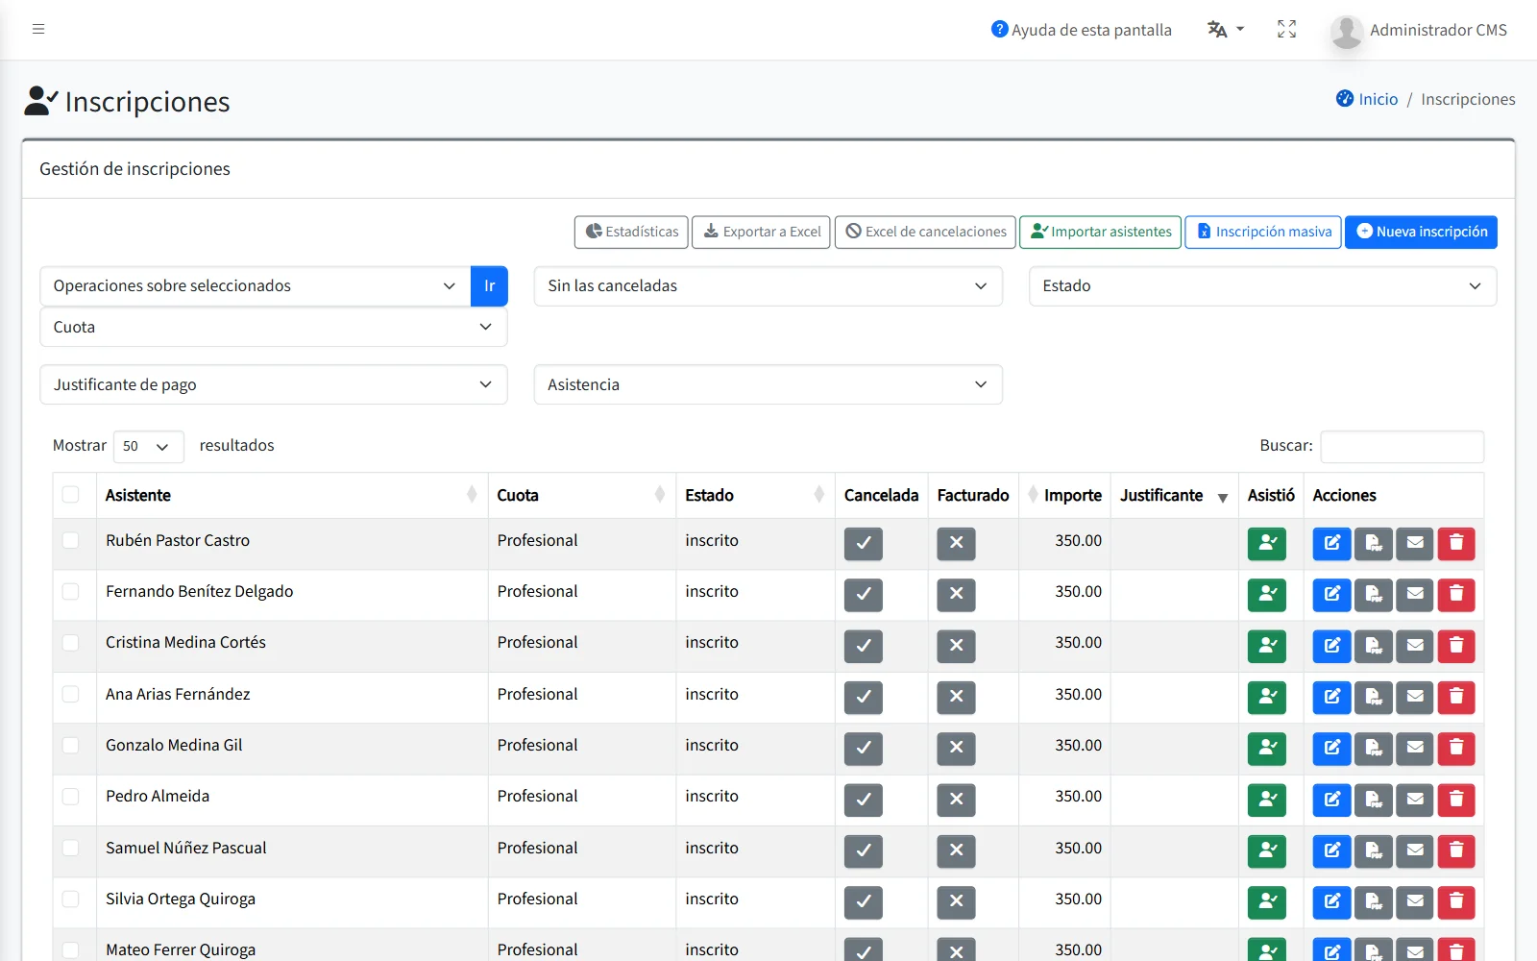Click the edit icon for Rubén Pastor Castro
This screenshot has width=1537, height=961.
(x=1331, y=543)
